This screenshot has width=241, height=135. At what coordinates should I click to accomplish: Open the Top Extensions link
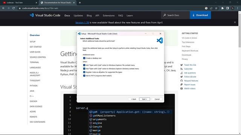coord(188,42)
